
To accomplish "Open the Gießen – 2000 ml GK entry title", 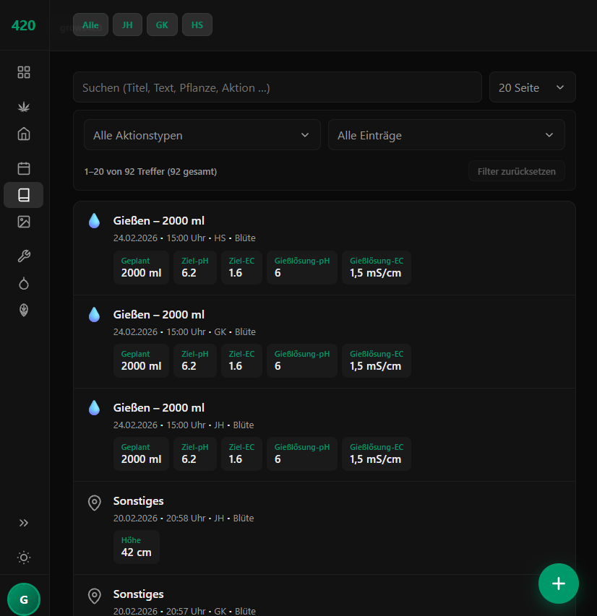I will (159, 315).
